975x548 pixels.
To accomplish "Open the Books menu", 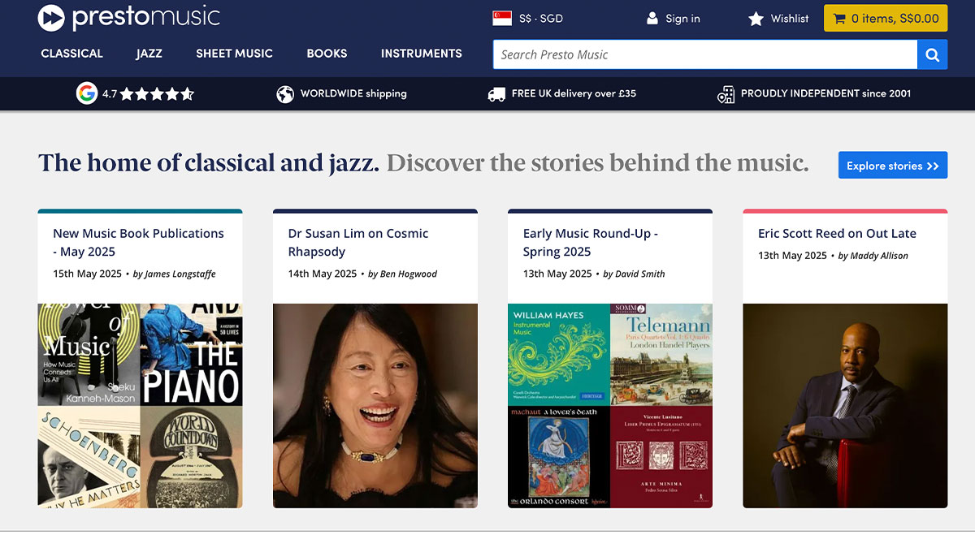I will coord(327,54).
